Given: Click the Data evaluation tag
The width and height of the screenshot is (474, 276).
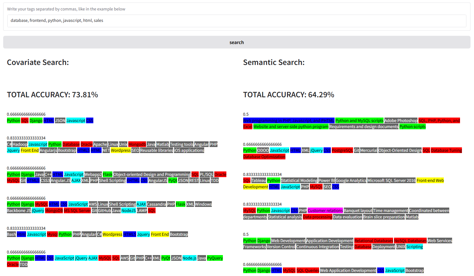Looking at the screenshot, I should tap(348, 217).
